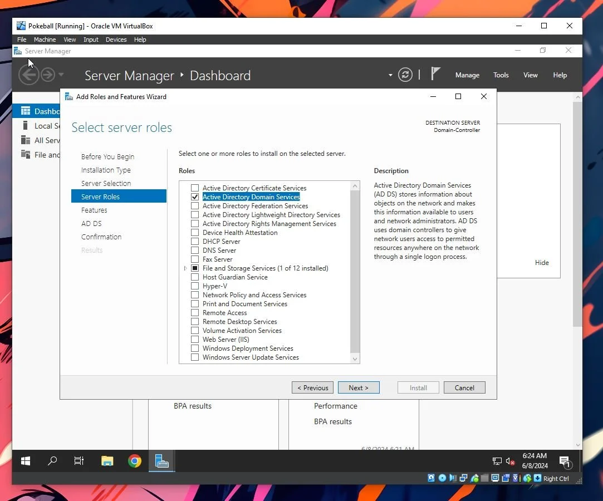This screenshot has height=501, width=603.
Task: Click Performance link in dashboard tile
Action: (335, 406)
